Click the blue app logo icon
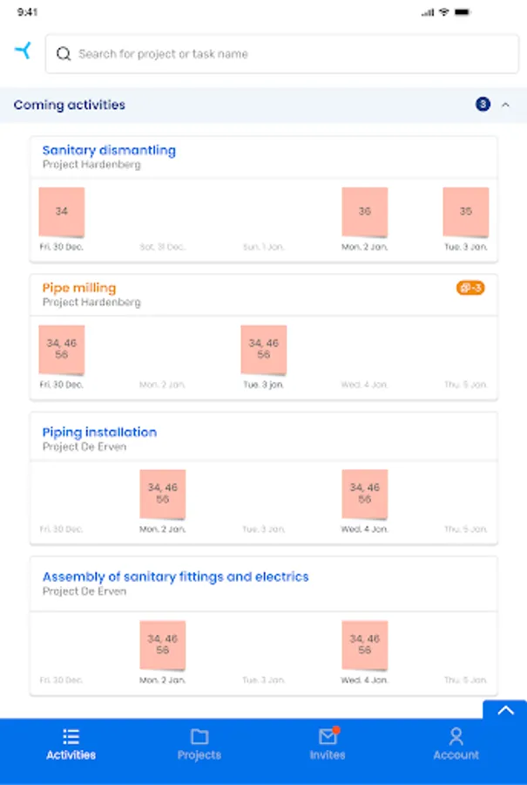Screen dimensions: 527x785 [x=23, y=51]
